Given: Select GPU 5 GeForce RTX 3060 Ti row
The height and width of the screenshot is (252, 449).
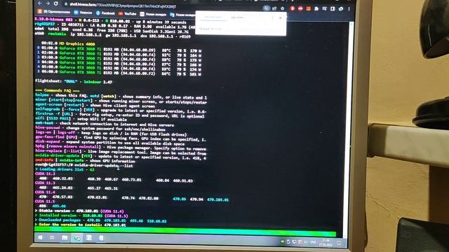Looking at the screenshot, I should pos(119,73).
